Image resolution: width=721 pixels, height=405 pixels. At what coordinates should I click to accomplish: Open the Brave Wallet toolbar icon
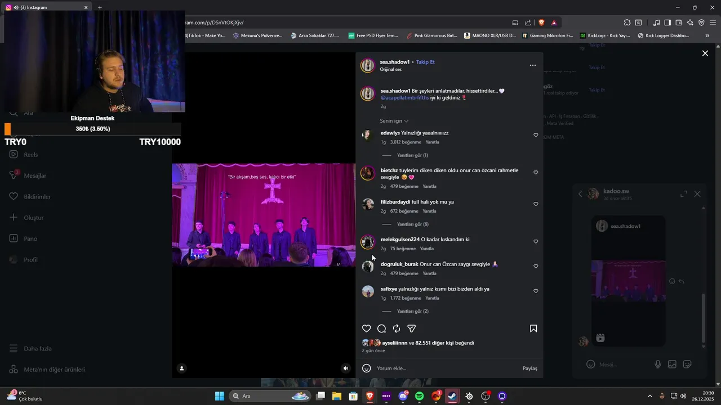click(679, 22)
